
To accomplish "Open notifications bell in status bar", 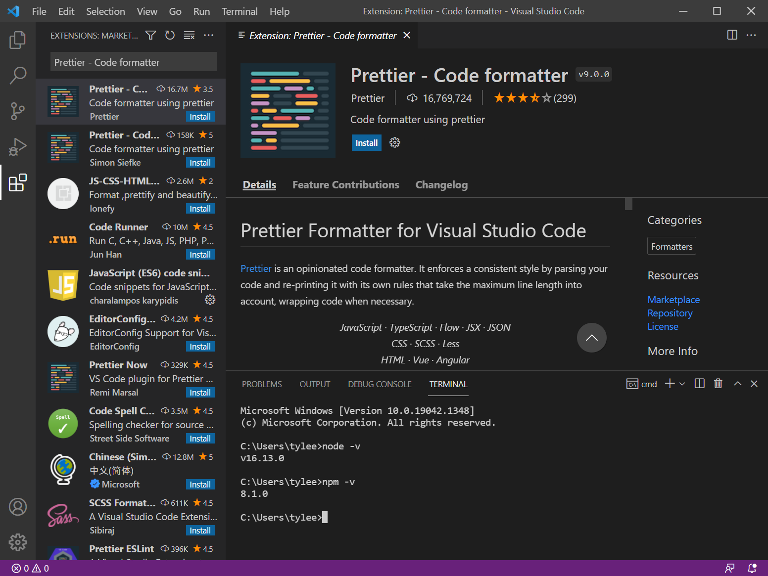I will click(752, 569).
